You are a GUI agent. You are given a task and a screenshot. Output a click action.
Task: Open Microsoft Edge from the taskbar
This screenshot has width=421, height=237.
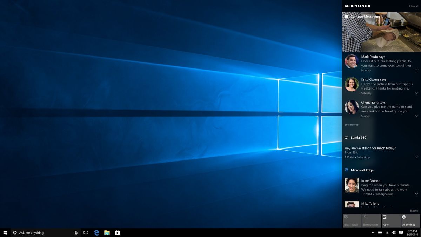coord(96,232)
